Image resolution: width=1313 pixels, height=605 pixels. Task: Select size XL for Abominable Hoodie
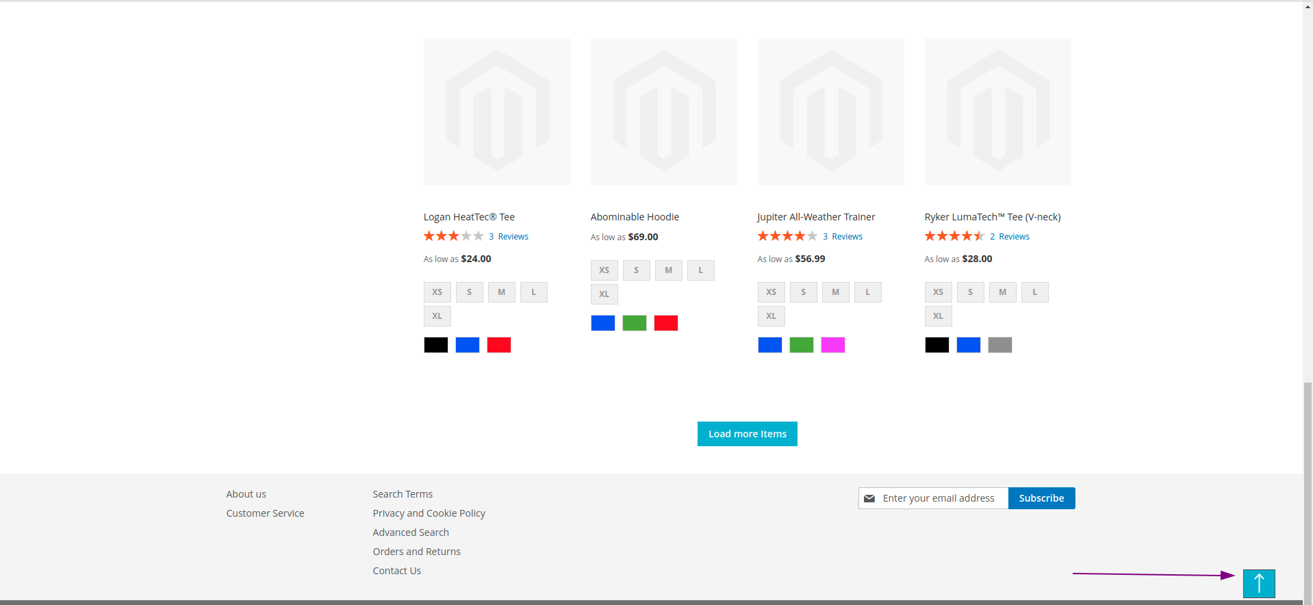pos(604,294)
